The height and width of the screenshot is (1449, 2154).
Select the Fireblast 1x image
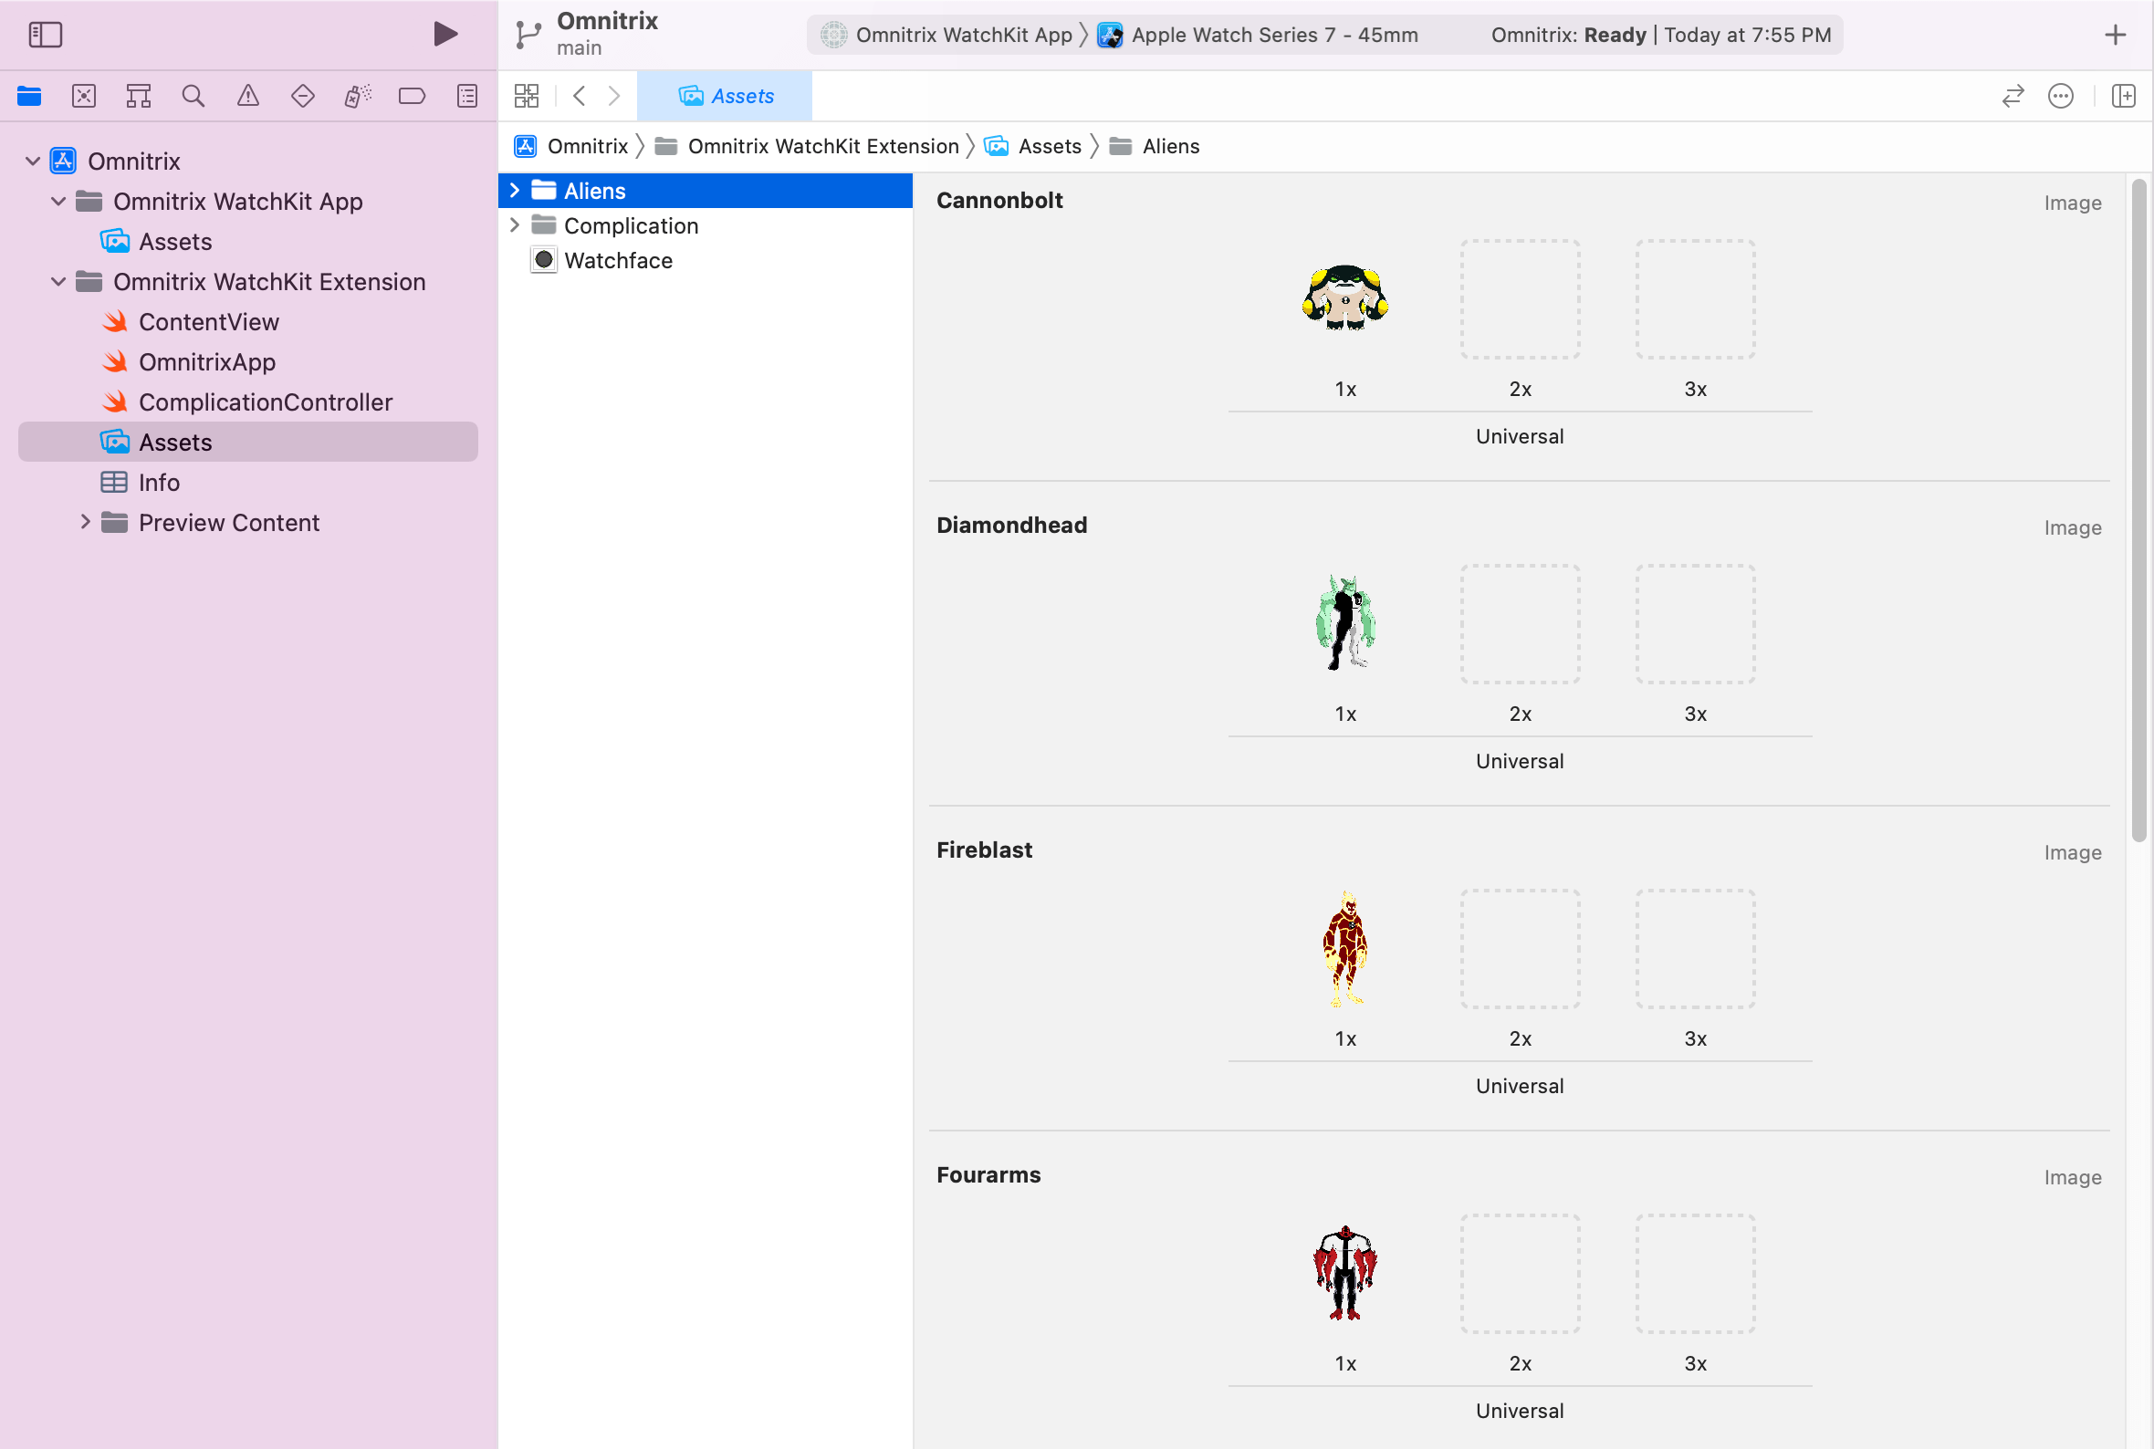1345,949
